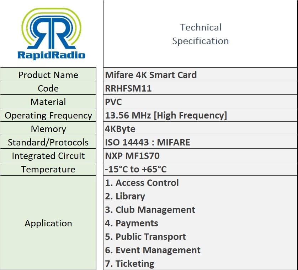298x270 pixels.
Task: Select the 'Technical Specification' heading
Action: coord(201,34)
